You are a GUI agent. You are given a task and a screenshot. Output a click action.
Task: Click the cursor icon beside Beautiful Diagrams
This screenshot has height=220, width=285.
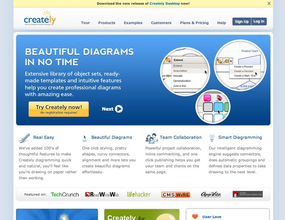84,138
